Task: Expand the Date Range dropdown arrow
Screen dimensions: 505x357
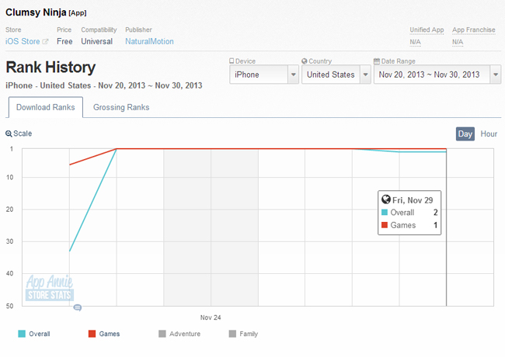Action: point(496,75)
